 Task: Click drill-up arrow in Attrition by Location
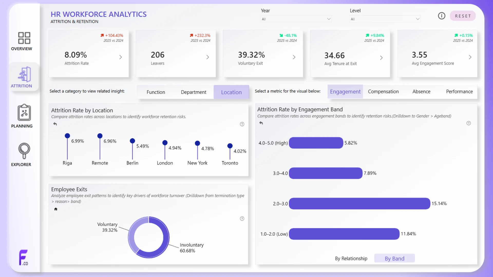click(55, 124)
